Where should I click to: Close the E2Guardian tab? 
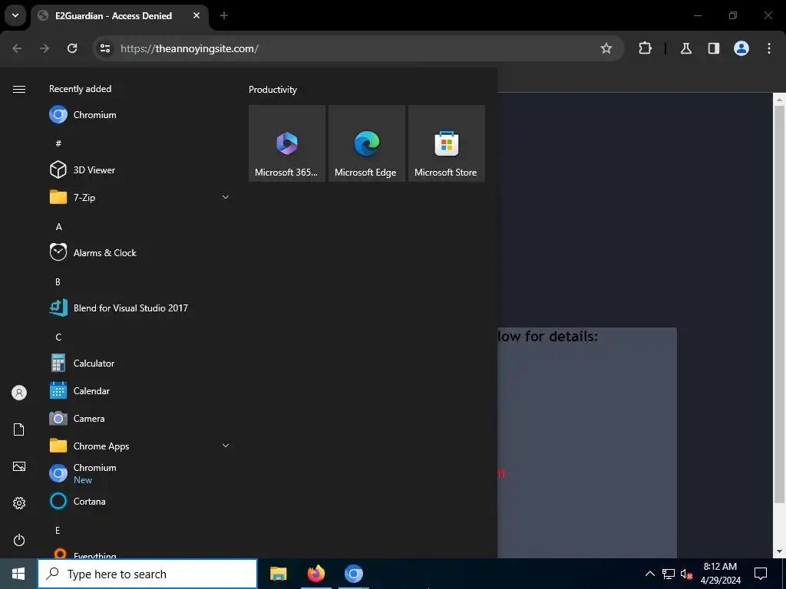point(196,15)
